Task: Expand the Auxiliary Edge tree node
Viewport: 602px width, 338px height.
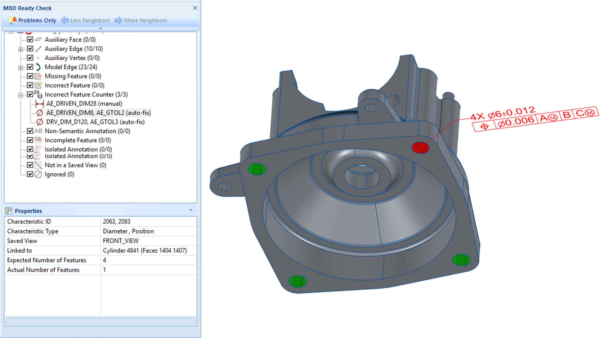Action: [21, 49]
